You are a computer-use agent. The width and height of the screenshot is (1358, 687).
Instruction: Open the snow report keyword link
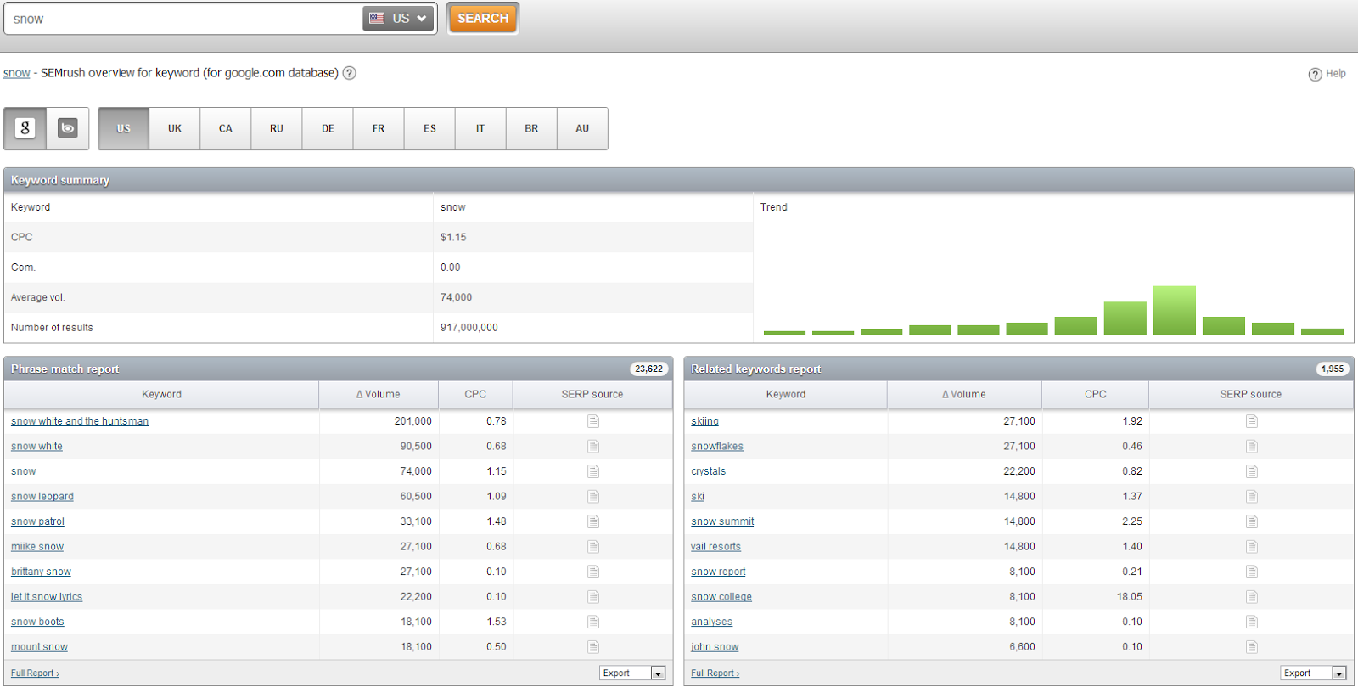click(x=718, y=572)
